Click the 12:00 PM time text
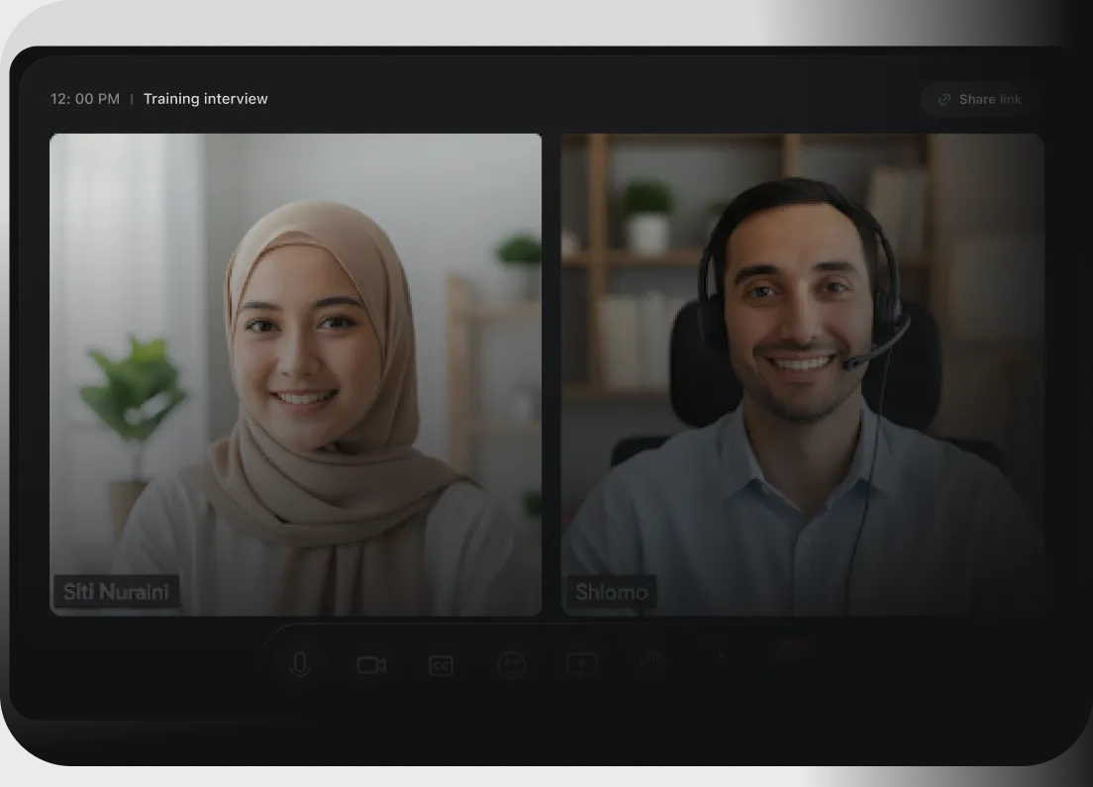The width and height of the screenshot is (1093, 787). 85,99
